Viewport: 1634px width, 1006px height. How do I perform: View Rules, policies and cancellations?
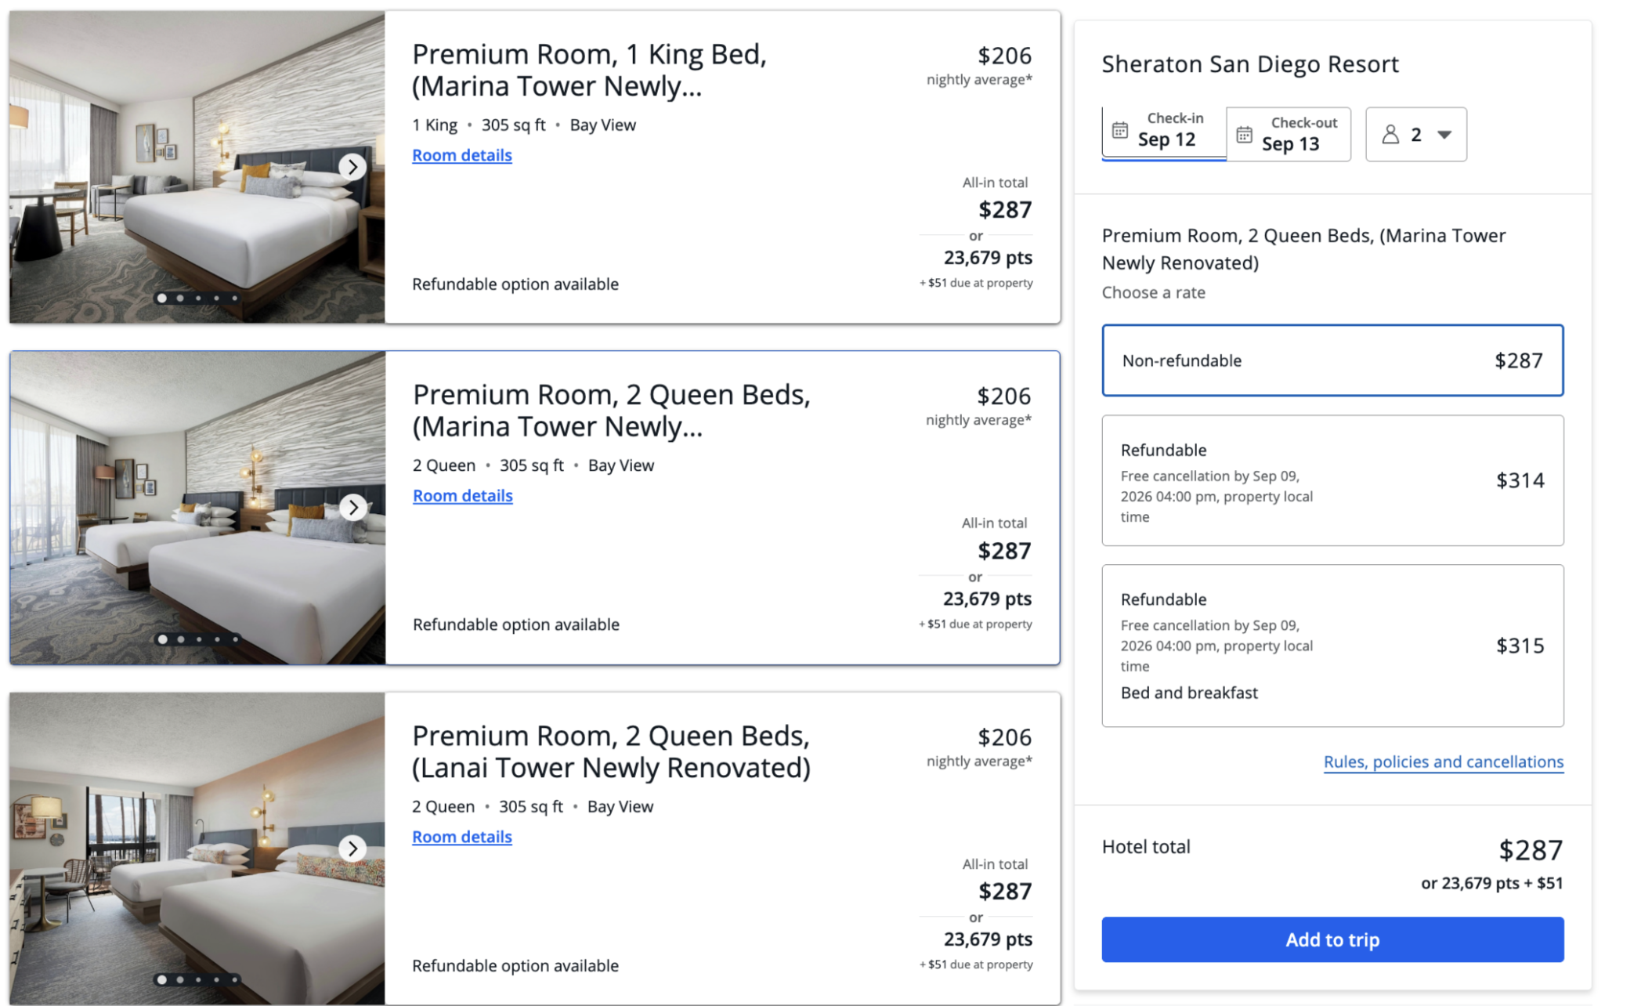click(x=1443, y=762)
